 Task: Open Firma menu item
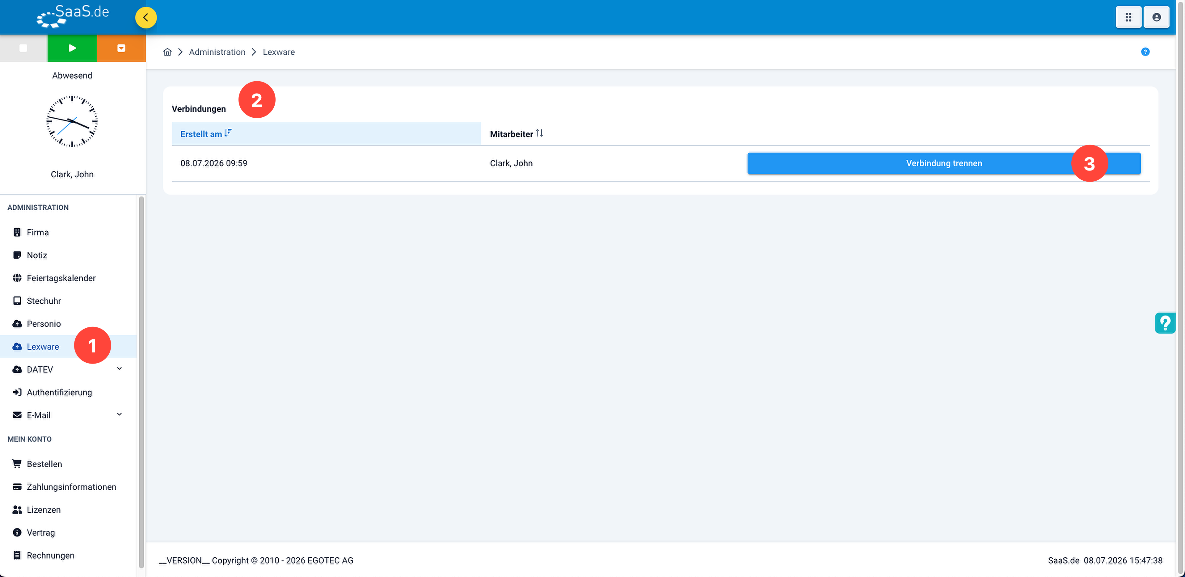(68, 232)
